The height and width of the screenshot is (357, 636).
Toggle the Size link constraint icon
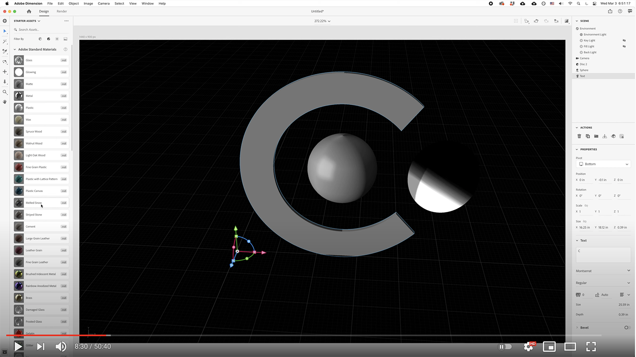tap(585, 221)
